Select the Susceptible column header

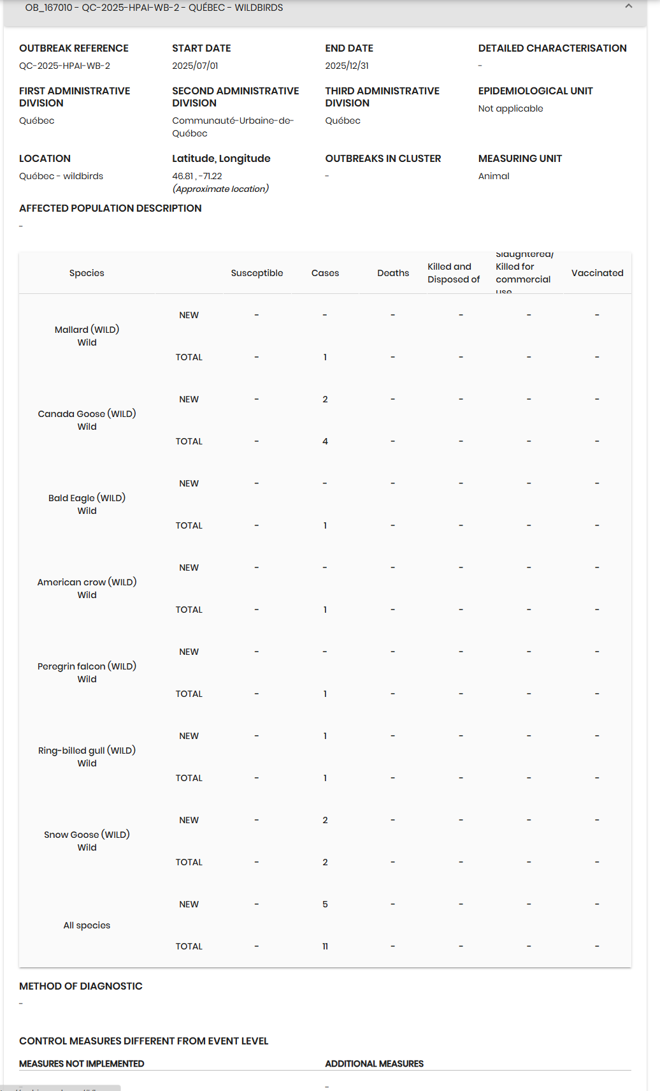pyautogui.click(x=257, y=273)
